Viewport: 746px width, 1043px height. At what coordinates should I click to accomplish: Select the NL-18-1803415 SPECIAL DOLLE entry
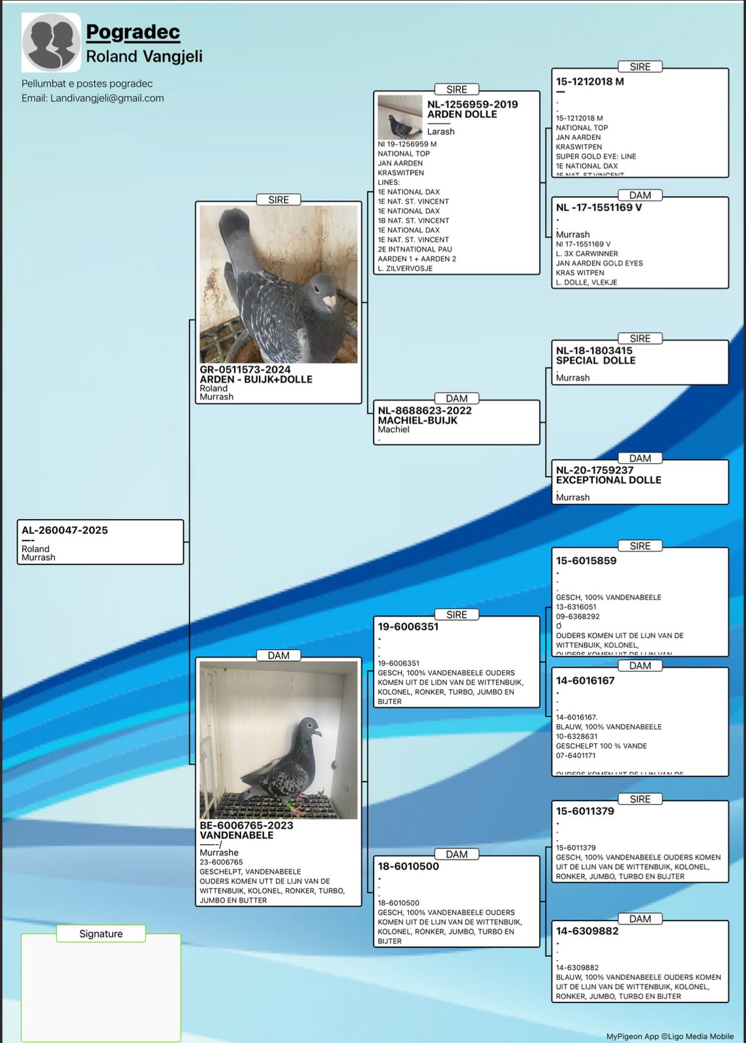tap(639, 363)
